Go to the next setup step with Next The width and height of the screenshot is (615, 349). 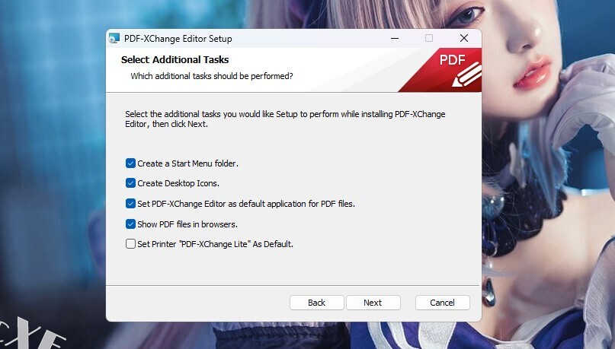373,303
